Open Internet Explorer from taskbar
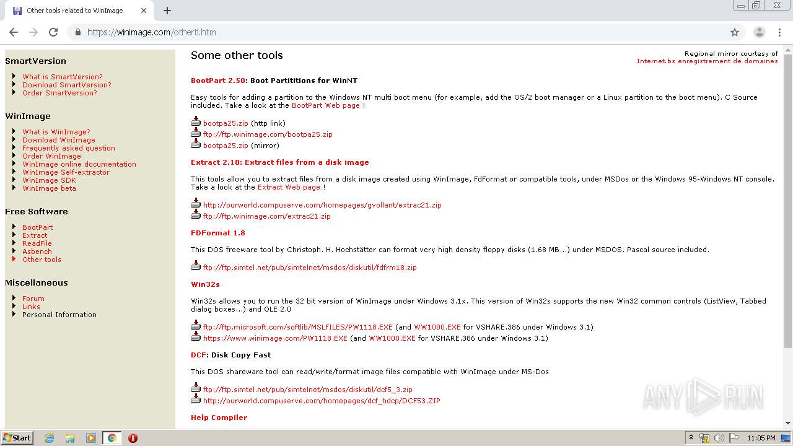The image size is (793, 446). pos(50,438)
